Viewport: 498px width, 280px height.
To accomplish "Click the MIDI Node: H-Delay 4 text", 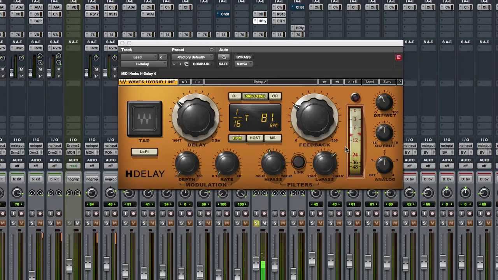I will point(139,73).
